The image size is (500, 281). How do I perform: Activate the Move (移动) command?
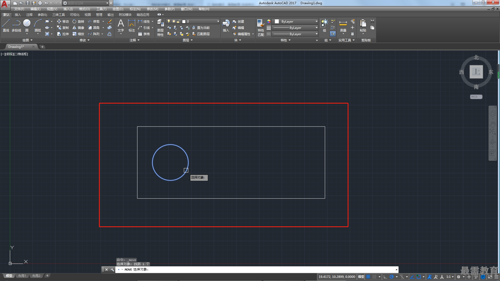pyautogui.click(x=63, y=21)
